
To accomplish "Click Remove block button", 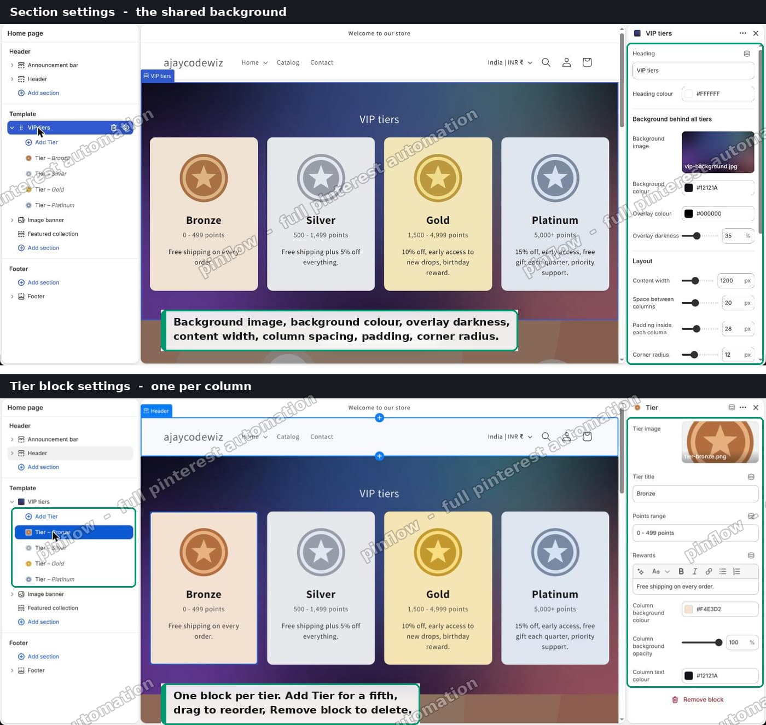I will point(698,700).
